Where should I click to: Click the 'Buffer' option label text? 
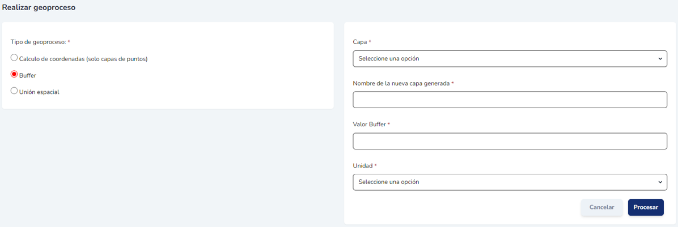click(x=28, y=75)
